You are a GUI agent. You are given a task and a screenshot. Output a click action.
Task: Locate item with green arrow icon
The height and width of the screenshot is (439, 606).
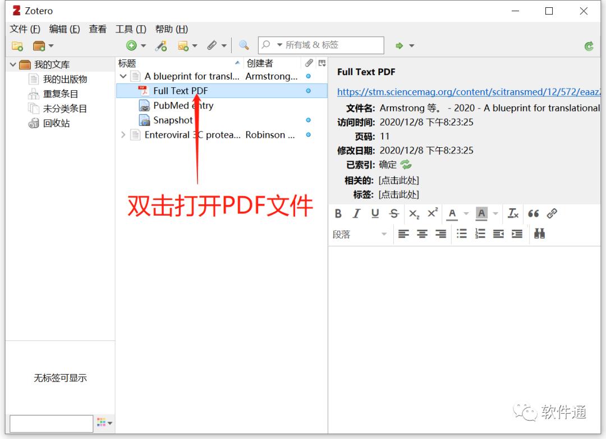[400, 46]
